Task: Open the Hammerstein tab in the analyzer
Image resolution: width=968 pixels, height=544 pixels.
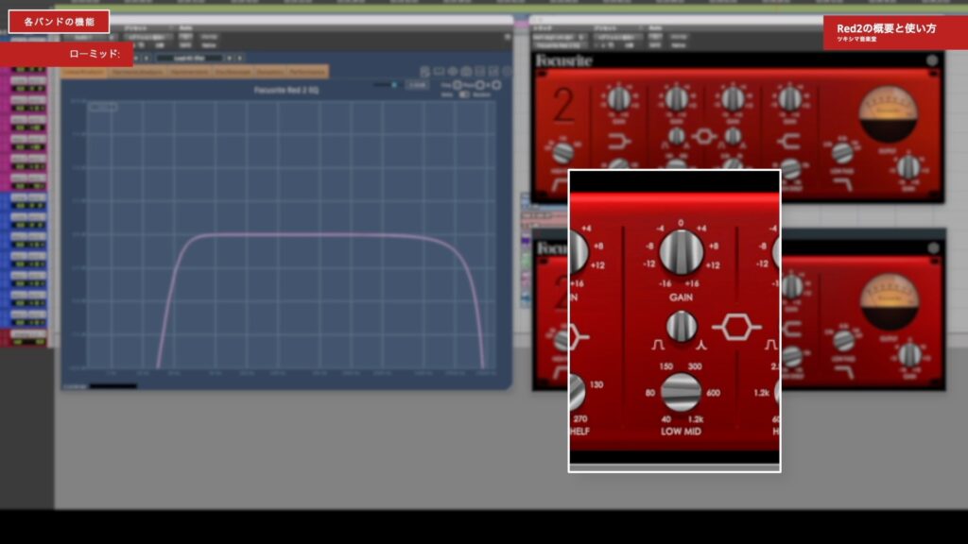Action: pyautogui.click(x=189, y=72)
